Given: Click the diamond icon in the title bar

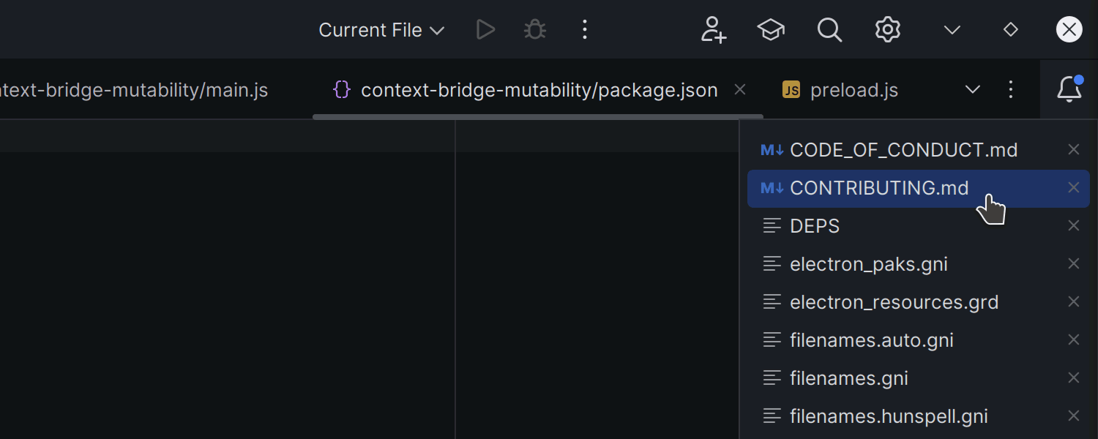Looking at the screenshot, I should click(x=1010, y=29).
